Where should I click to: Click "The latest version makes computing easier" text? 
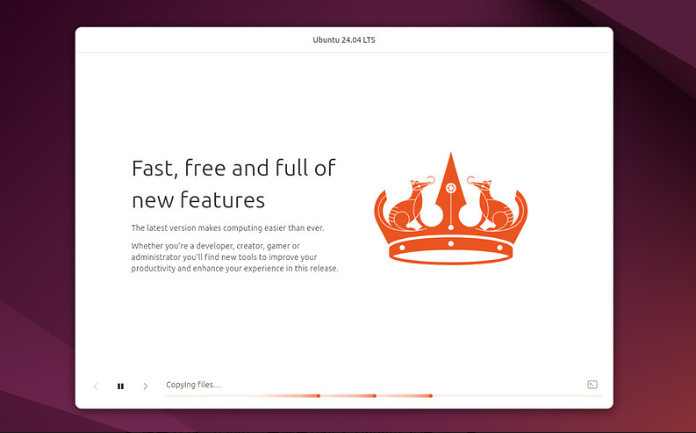click(x=227, y=227)
